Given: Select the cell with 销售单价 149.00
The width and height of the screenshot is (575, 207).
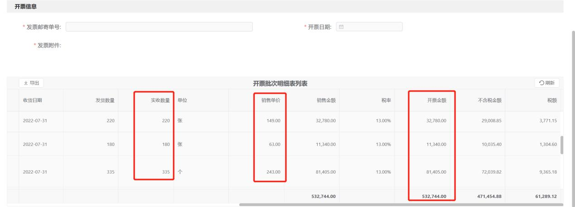Looking at the screenshot, I should coord(273,121).
